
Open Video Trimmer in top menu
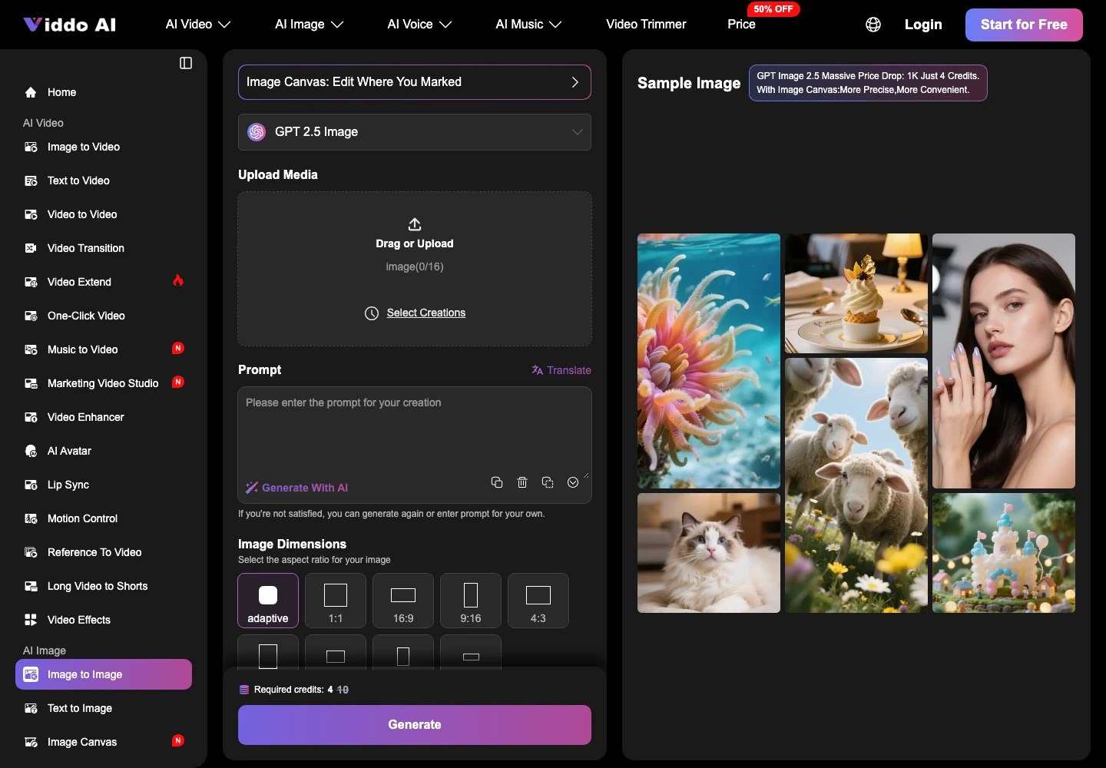pos(646,25)
